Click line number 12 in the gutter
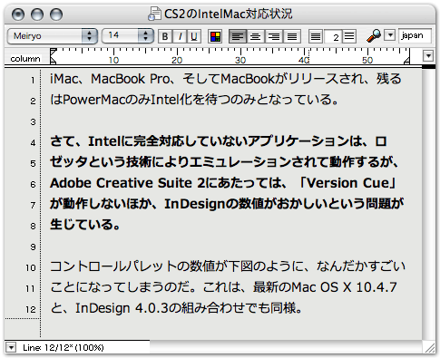This screenshot has height=358, width=440. (x=31, y=309)
